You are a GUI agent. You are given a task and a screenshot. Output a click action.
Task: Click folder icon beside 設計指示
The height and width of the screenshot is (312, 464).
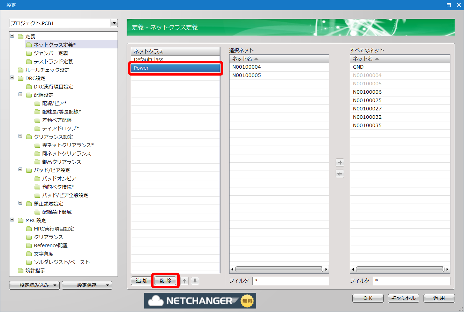coord(21,271)
